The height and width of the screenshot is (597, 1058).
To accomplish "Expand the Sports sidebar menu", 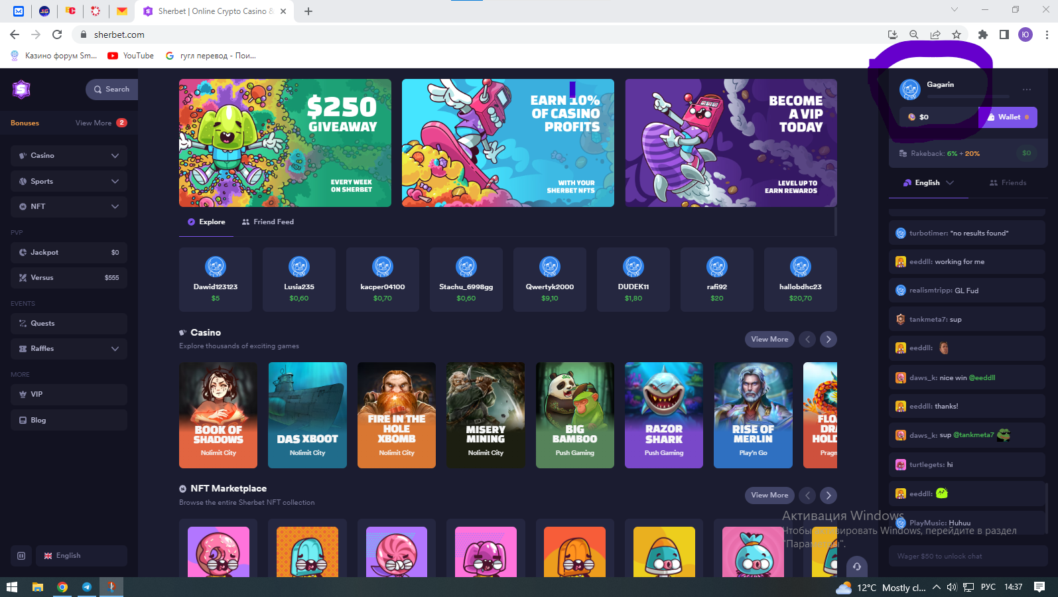I will [x=69, y=181].
